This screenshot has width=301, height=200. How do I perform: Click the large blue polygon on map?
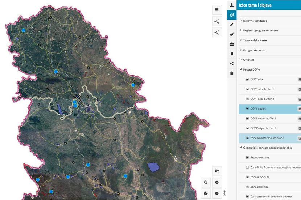154,167
